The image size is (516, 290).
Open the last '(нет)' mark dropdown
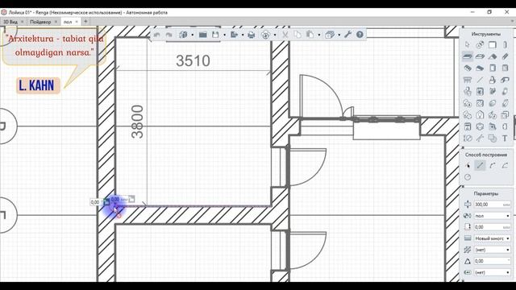[x=493, y=272]
